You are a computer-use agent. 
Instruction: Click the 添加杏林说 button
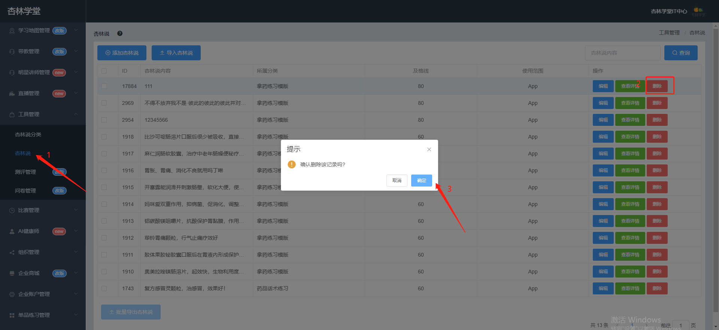122,53
